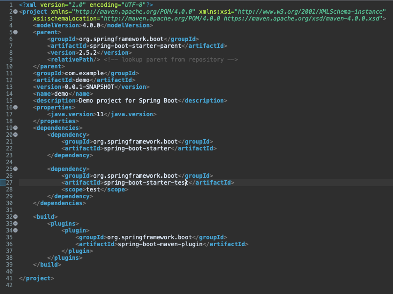Click line number 40 in the gutter
Viewport: 393px width, 294px height.
point(9,272)
